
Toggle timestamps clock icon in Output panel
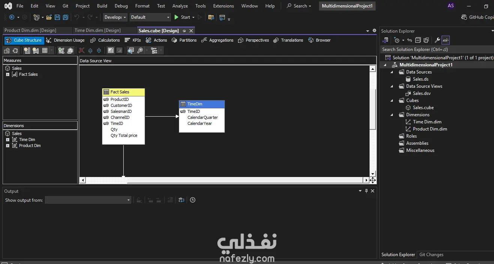[193, 200]
